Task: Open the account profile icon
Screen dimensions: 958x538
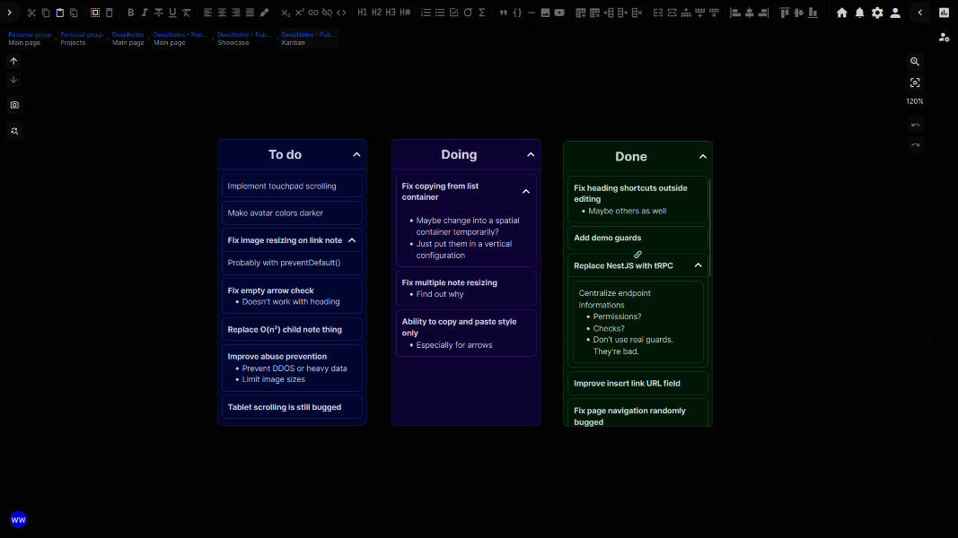Action: click(895, 13)
